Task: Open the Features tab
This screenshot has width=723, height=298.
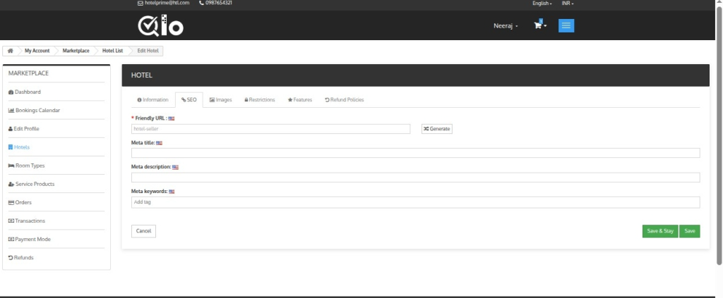Action: [299, 100]
